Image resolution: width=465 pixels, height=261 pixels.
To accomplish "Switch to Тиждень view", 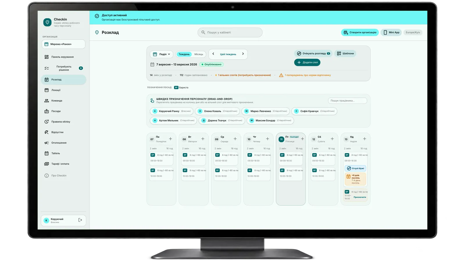I will (184, 54).
